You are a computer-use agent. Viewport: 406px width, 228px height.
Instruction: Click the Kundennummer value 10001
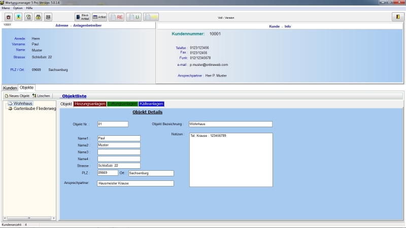215,34
